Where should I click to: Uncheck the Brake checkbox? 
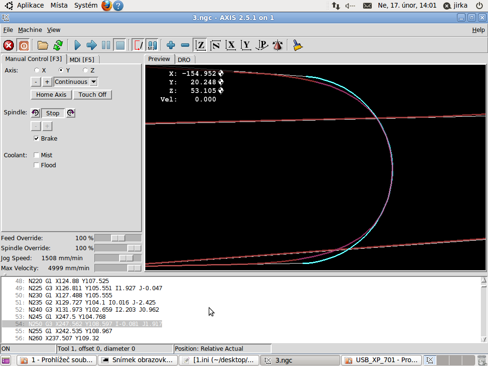37,139
